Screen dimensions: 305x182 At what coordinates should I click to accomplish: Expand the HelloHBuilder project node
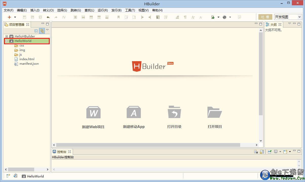tap(7, 36)
